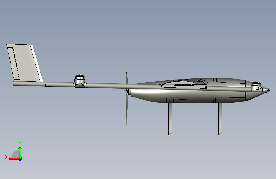Select the lift motor at the aircraft nose

(x=256, y=85)
